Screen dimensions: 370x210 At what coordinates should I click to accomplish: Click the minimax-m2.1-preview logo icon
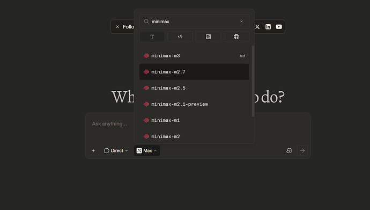(146, 104)
